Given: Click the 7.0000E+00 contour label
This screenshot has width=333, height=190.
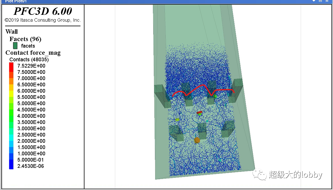Looking at the screenshot, I should (31, 78).
